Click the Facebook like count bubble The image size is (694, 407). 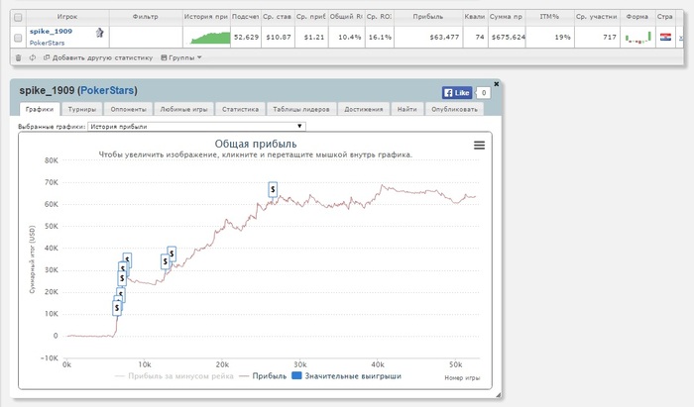coord(484,93)
